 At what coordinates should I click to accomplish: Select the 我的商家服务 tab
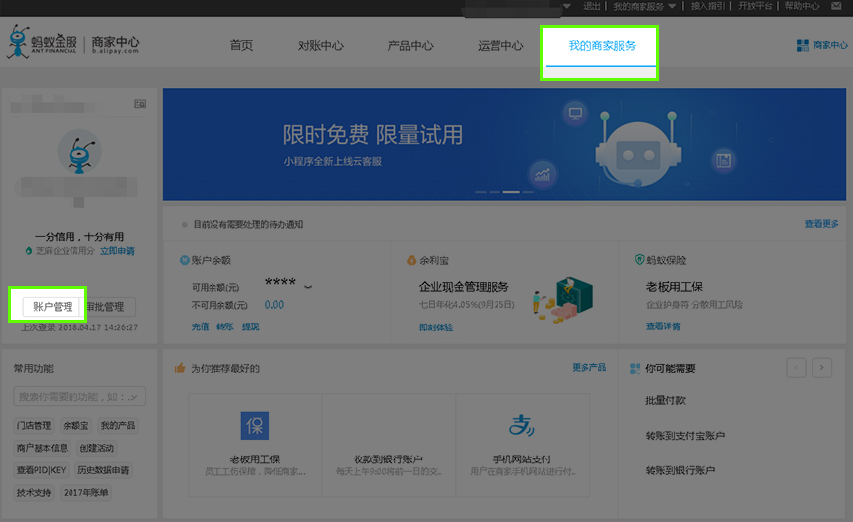tap(602, 45)
